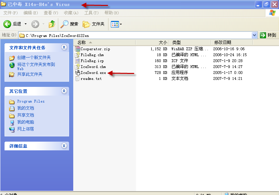Open the Back history dropdown arrow
This screenshot has width=279, height=195.
(25, 24)
